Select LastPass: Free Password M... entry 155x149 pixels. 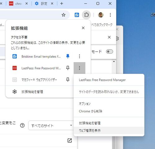point(41,68)
